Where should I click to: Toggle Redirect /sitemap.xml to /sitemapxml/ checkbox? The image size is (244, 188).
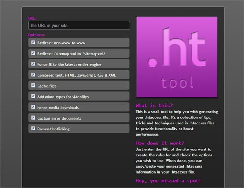(33, 53)
